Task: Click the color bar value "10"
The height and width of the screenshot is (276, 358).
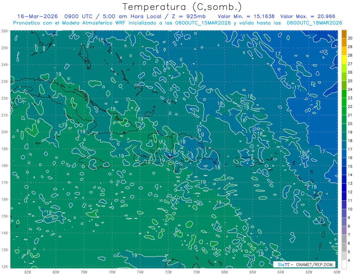Action: coord(350,209)
